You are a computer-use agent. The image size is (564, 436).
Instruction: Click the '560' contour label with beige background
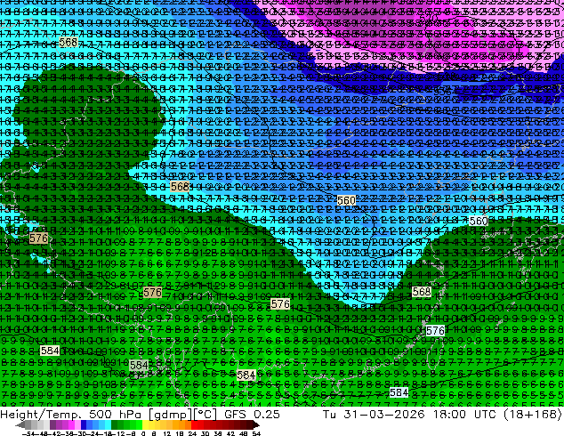pyautogui.click(x=346, y=200)
